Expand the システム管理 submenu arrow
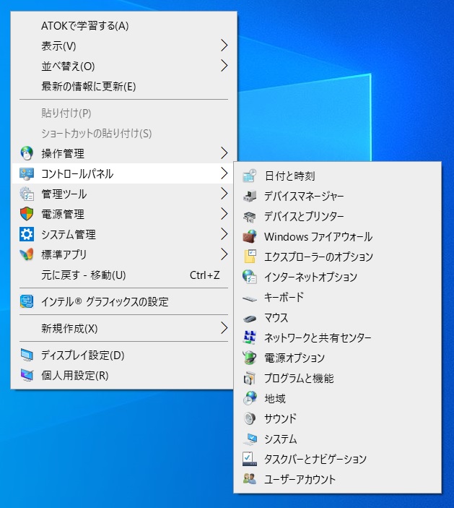Image resolution: width=454 pixels, height=508 pixels. tap(224, 234)
